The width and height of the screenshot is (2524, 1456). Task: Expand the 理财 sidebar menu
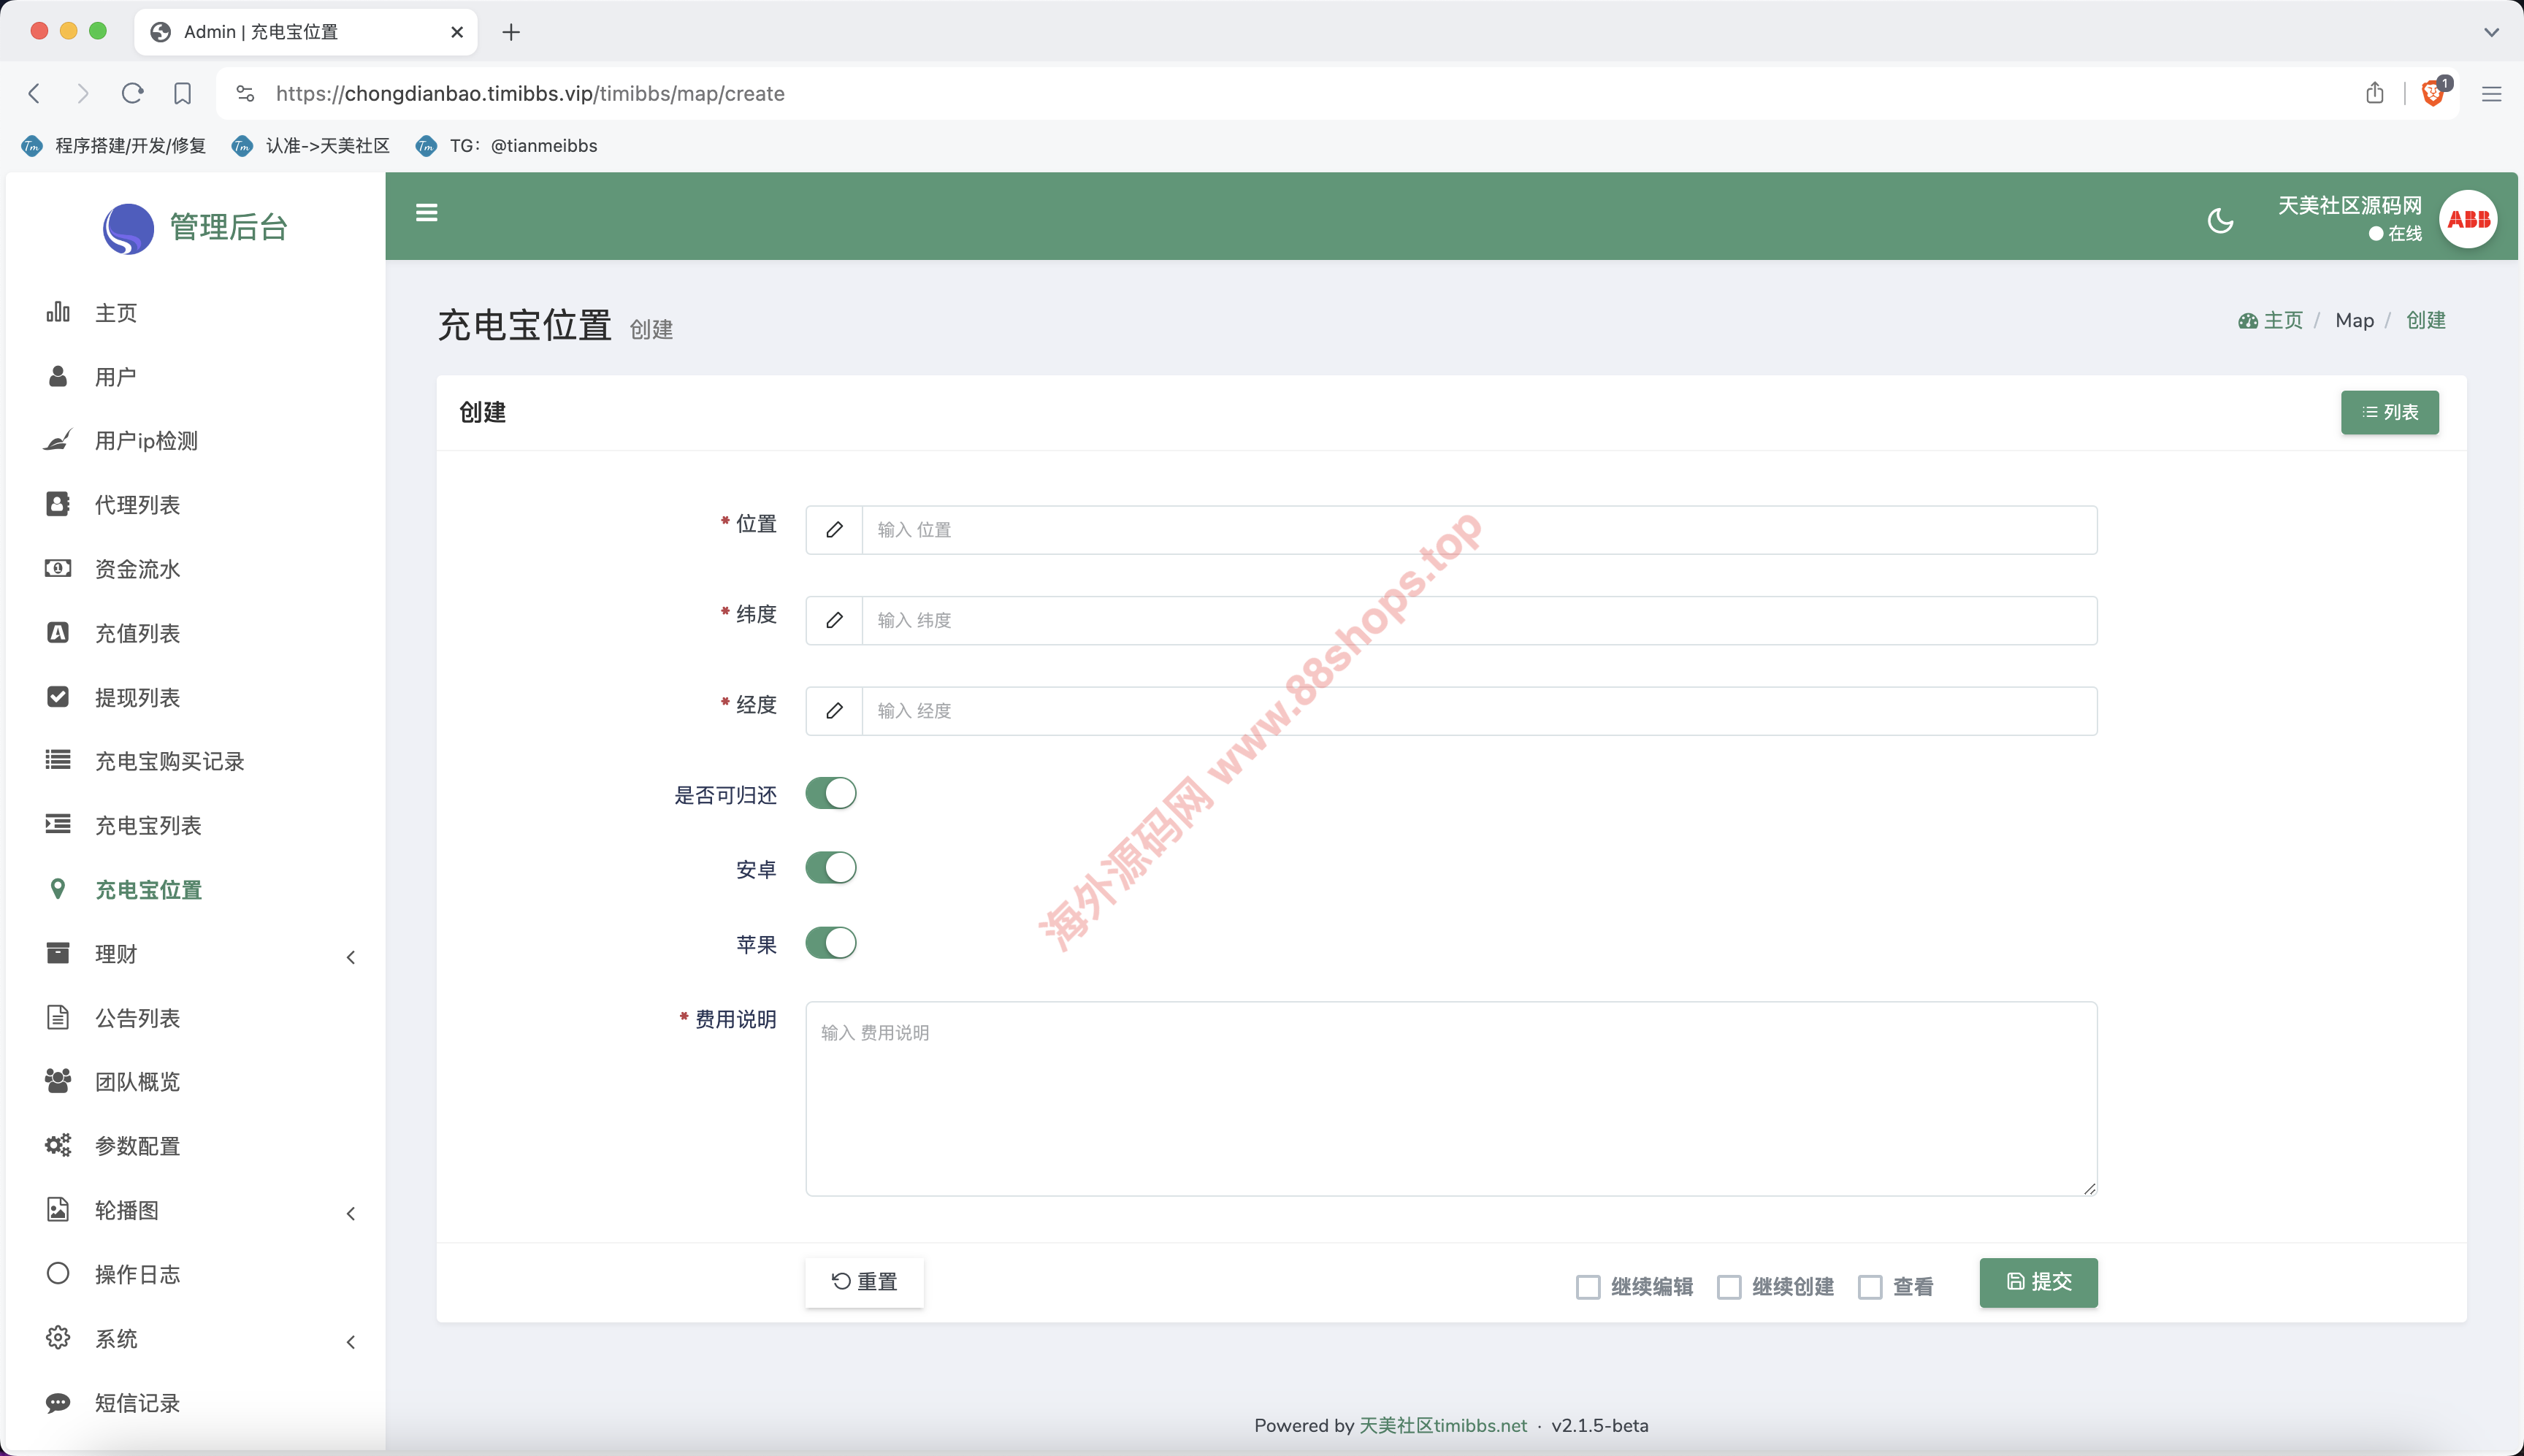200,954
